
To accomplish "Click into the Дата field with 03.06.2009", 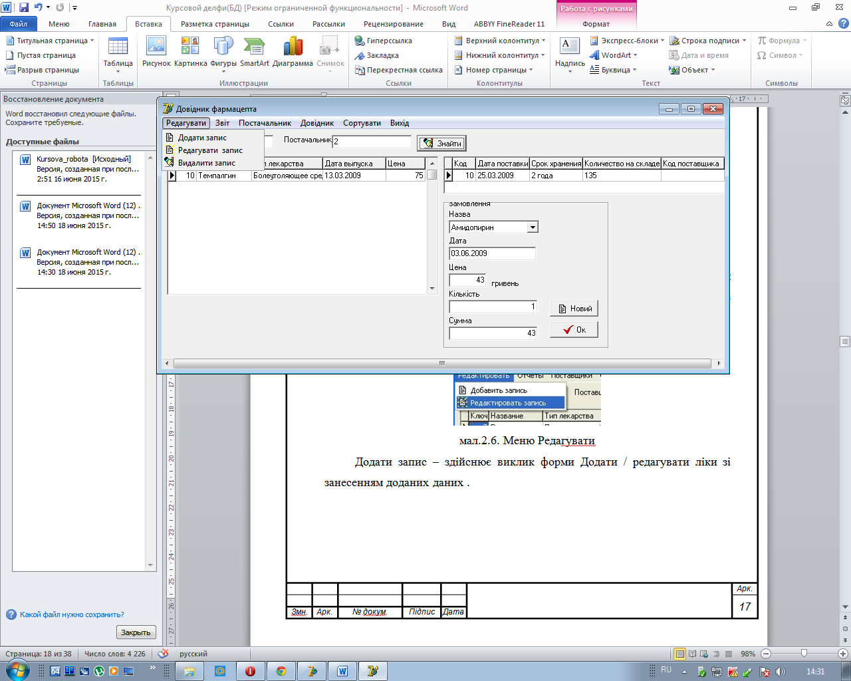I will (x=492, y=253).
